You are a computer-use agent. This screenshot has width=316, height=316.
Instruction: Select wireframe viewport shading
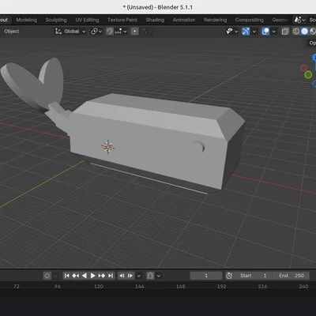[296, 32]
